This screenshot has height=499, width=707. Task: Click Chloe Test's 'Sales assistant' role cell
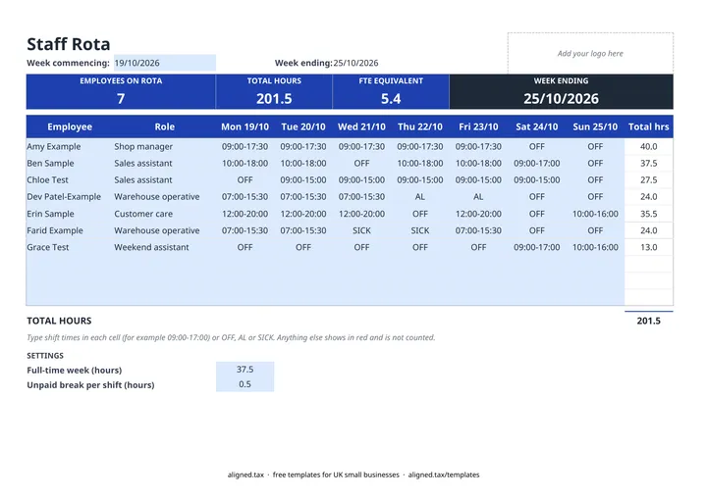165,180
